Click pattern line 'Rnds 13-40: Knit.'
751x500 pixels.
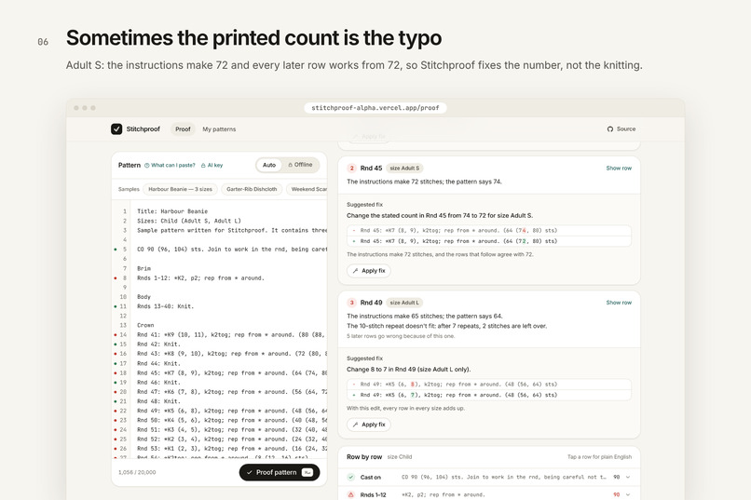165,306
